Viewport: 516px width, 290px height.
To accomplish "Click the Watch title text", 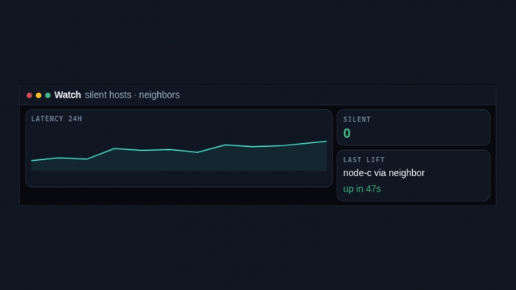I will tap(68, 95).
